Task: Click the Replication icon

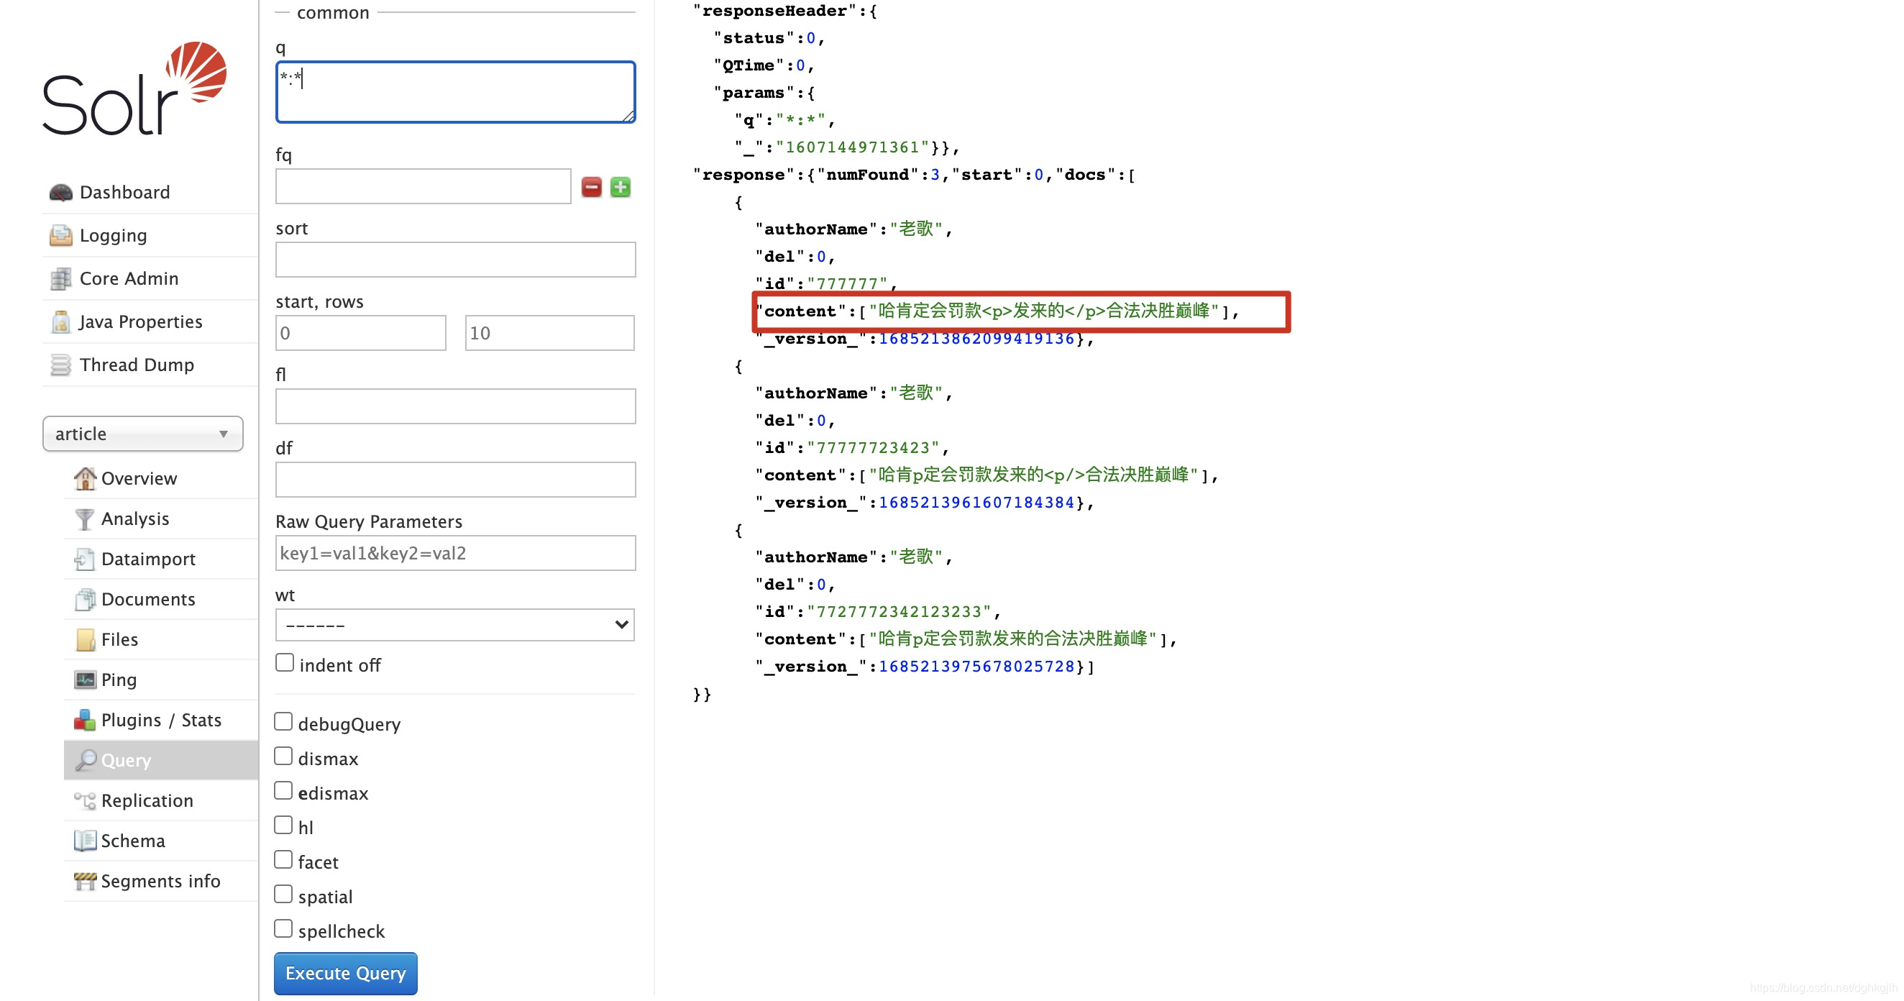Action: coord(85,800)
